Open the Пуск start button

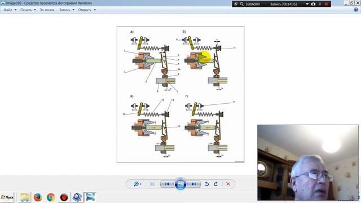pos(7,197)
